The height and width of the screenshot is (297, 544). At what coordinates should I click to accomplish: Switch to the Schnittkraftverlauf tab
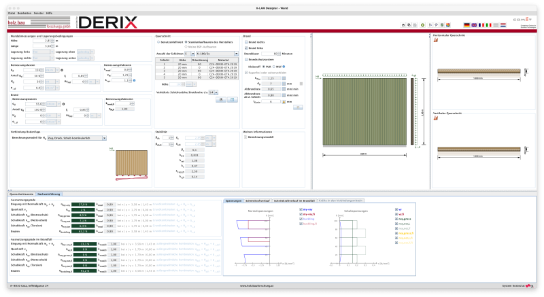click(x=258, y=200)
